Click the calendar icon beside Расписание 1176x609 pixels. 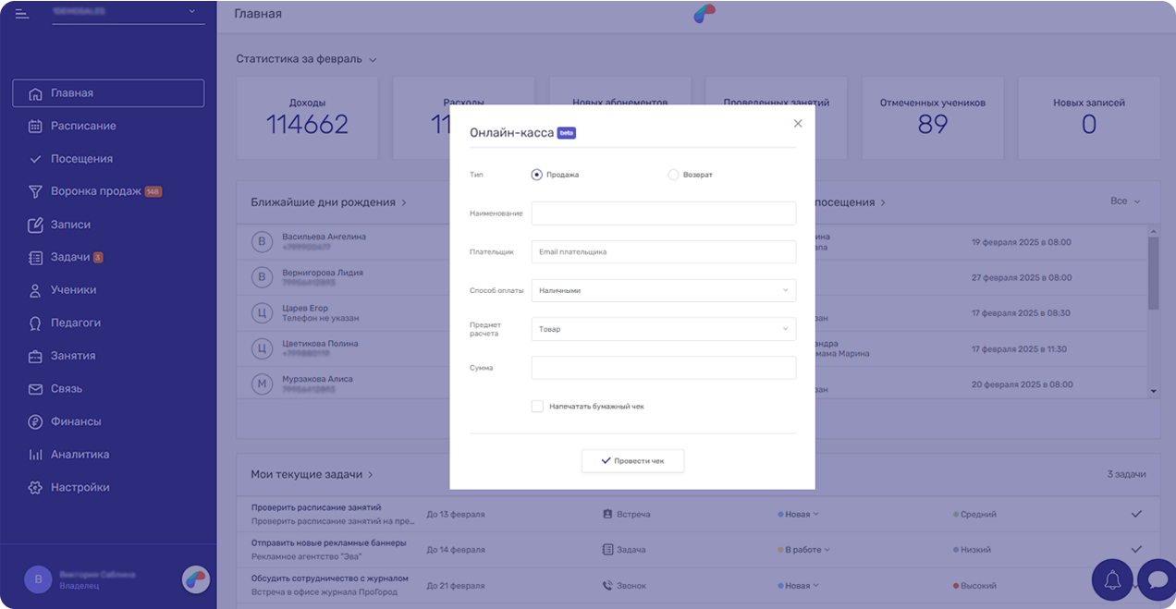[35, 127]
